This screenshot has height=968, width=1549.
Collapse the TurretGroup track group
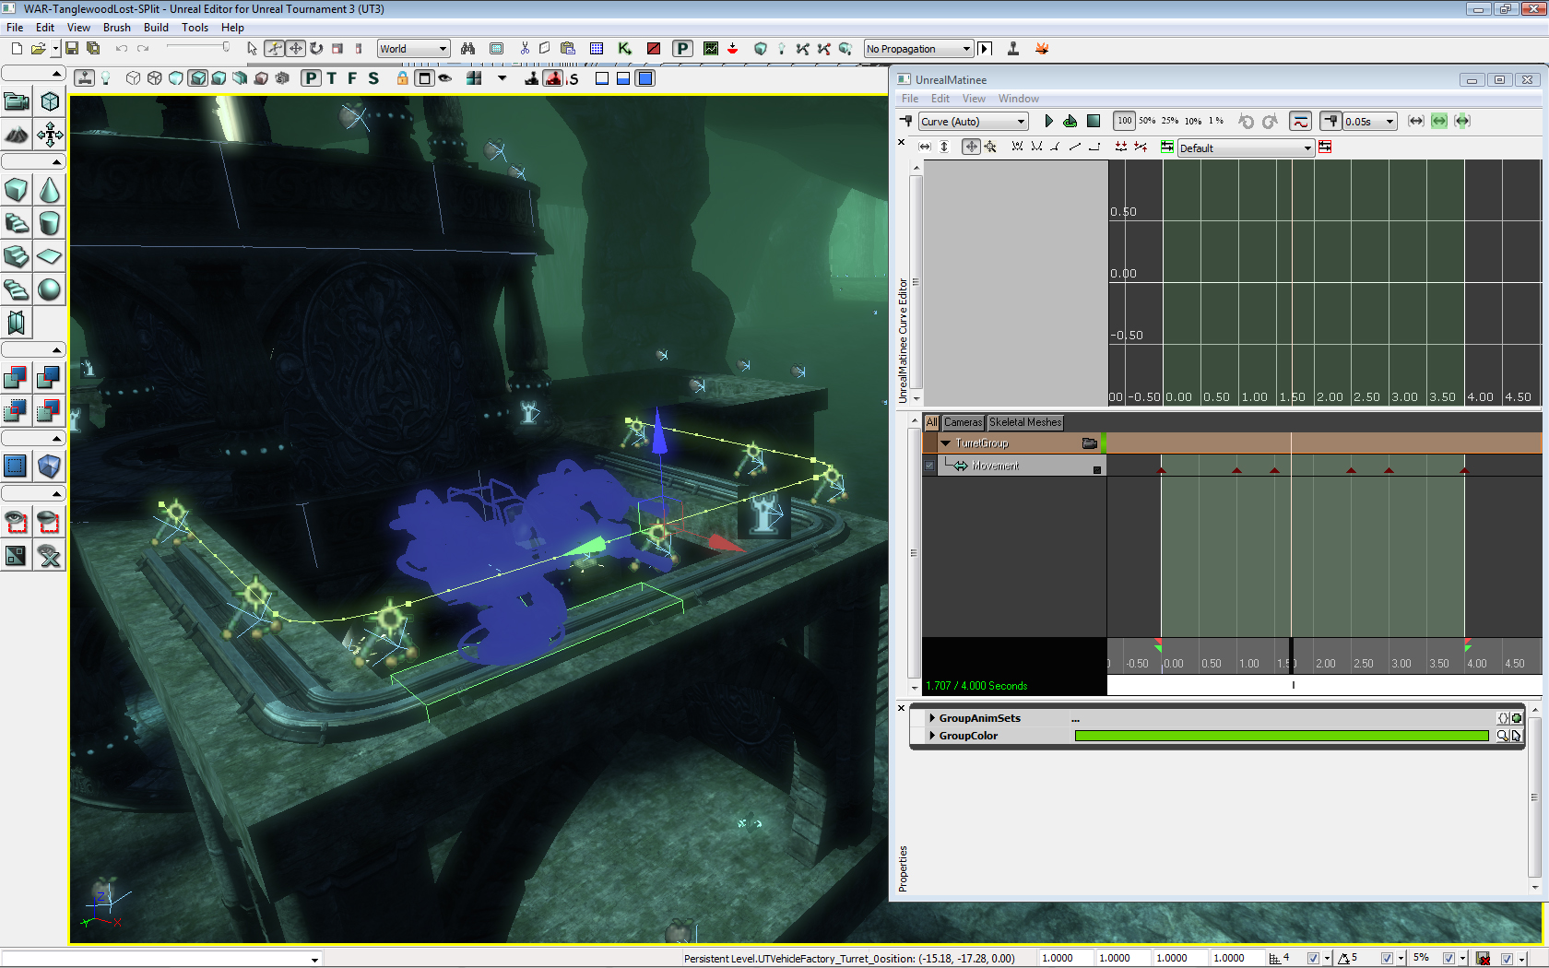(x=945, y=443)
